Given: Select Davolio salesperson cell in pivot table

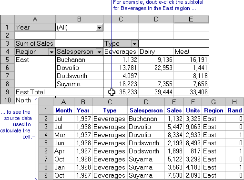Looking at the screenshot, I should click(79, 68).
